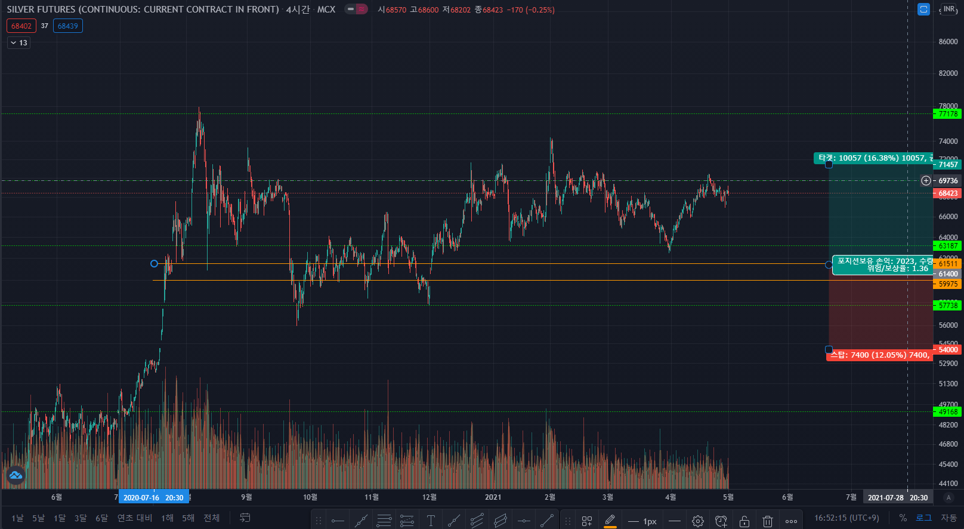The width and height of the screenshot is (964, 529).
Task: Click the cloud logo at bottom left
Action: click(x=16, y=476)
